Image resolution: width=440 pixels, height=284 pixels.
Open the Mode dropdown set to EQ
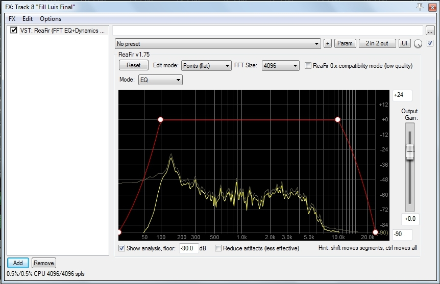pos(160,80)
